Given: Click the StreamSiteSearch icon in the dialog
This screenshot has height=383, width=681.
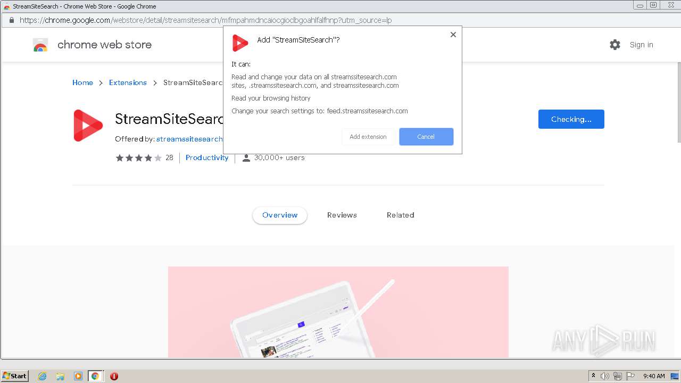Looking at the screenshot, I should (240, 43).
